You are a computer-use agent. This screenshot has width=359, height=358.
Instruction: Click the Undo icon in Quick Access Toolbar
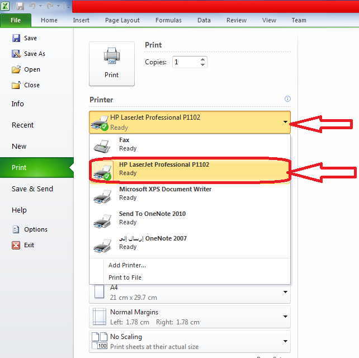click(x=32, y=6)
